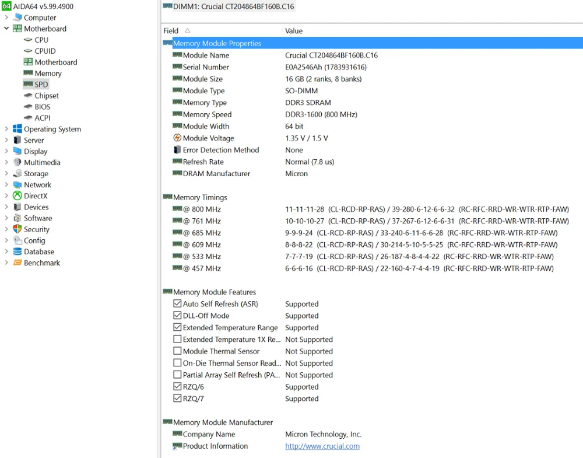583x458 pixels.
Task: Select the BIOS chip icon
Action: pos(28,106)
